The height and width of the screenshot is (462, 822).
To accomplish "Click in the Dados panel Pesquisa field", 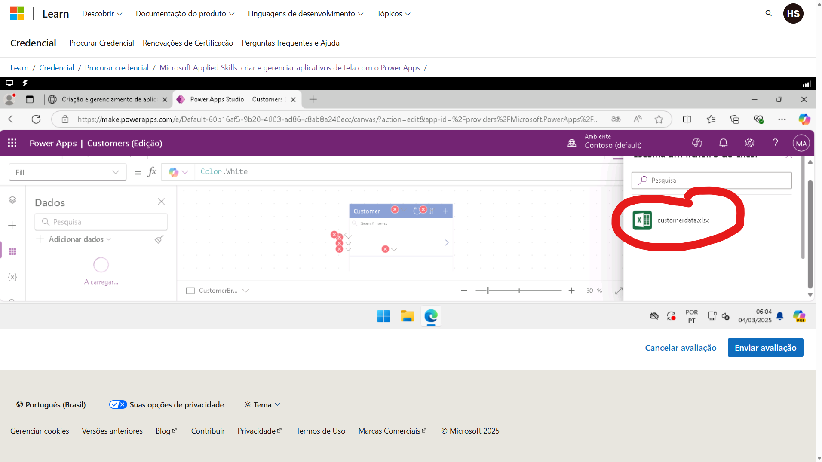I will tap(101, 222).
